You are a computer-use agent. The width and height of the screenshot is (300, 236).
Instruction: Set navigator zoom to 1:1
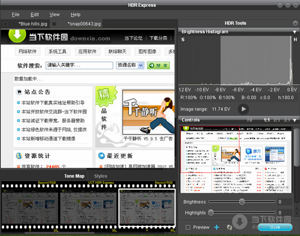[266, 120]
